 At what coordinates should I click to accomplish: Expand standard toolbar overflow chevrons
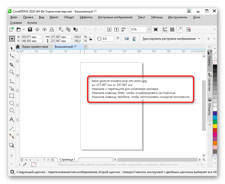[x=214, y=29]
